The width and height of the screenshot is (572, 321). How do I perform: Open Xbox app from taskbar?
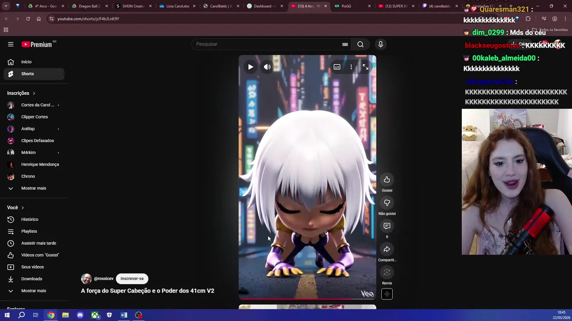tap(95, 315)
